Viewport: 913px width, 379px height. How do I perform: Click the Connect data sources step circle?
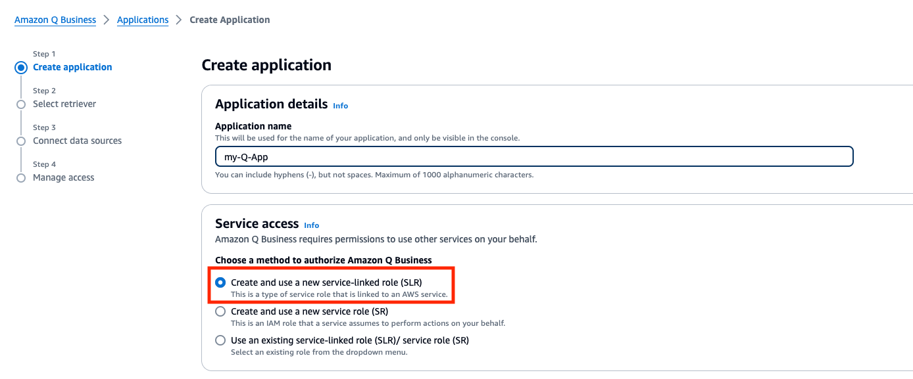(x=21, y=141)
